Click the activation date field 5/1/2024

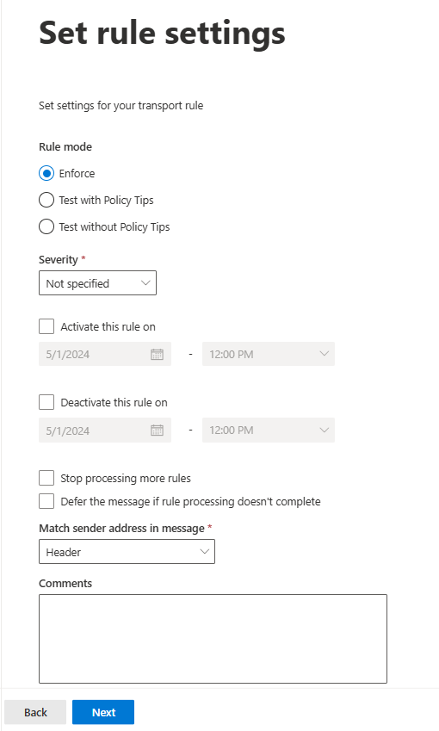[x=105, y=354]
